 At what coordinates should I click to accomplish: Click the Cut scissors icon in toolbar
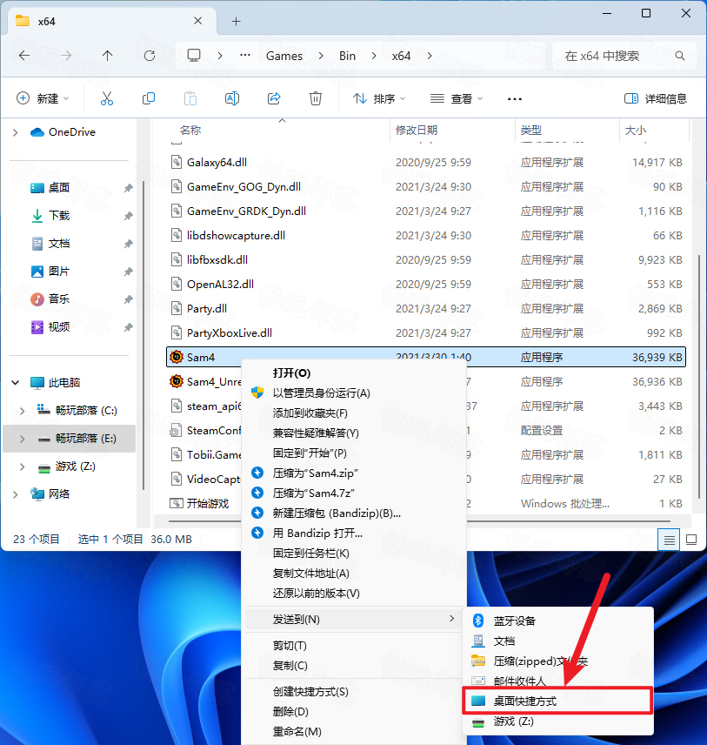pos(107,98)
